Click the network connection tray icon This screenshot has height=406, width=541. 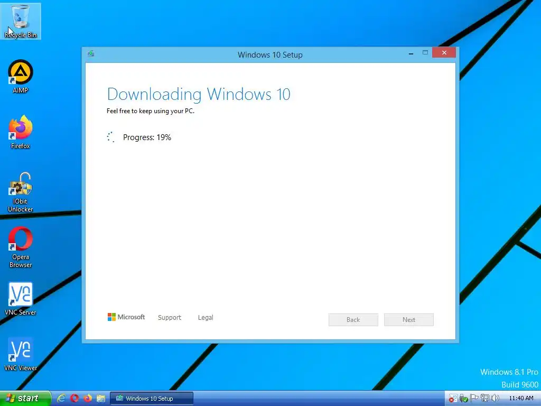click(x=485, y=398)
